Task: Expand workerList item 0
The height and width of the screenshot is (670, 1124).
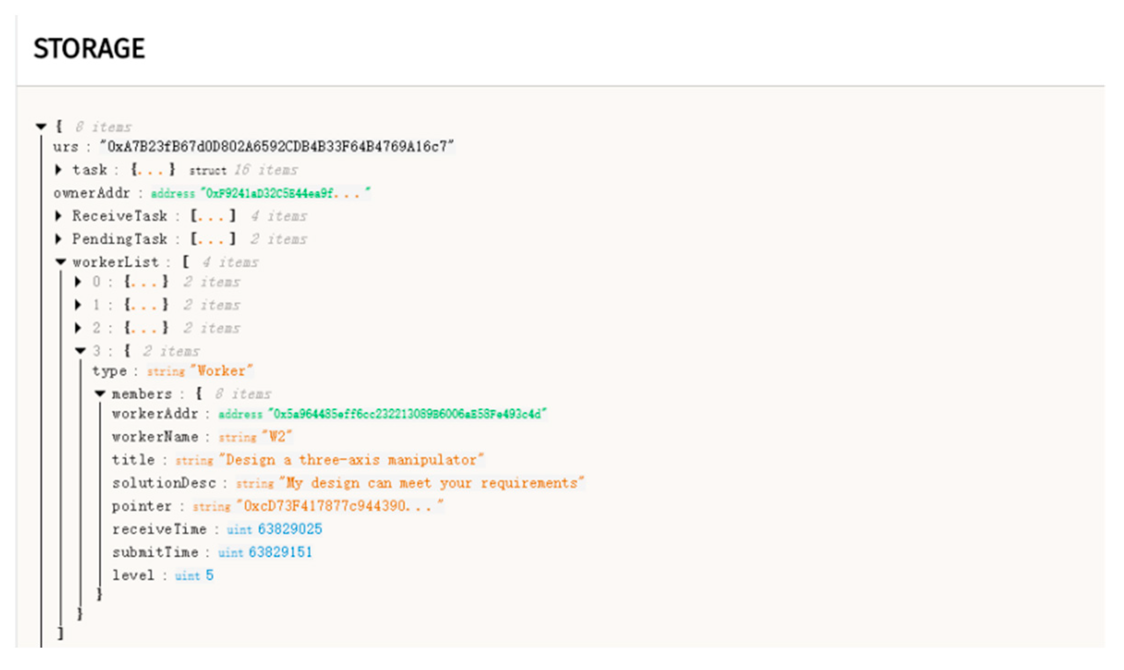Action: 78,282
